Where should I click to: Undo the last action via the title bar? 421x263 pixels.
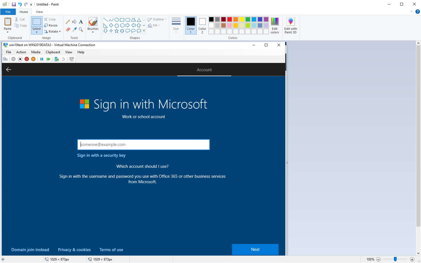click(20, 4)
